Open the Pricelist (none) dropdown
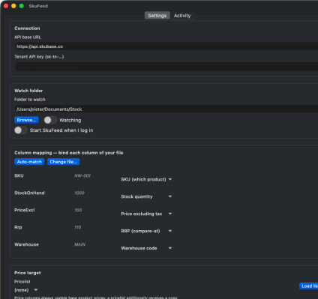318x299 pixels. 26,290
